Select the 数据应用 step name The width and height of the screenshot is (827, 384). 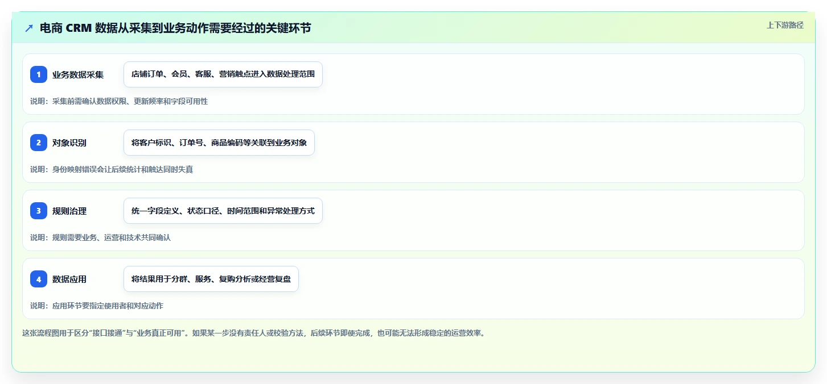pyautogui.click(x=69, y=279)
